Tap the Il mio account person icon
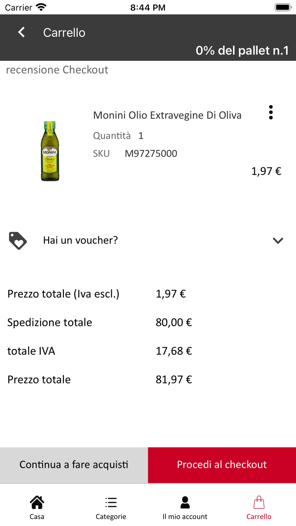Image resolution: width=296 pixels, height=526 pixels. (185, 502)
